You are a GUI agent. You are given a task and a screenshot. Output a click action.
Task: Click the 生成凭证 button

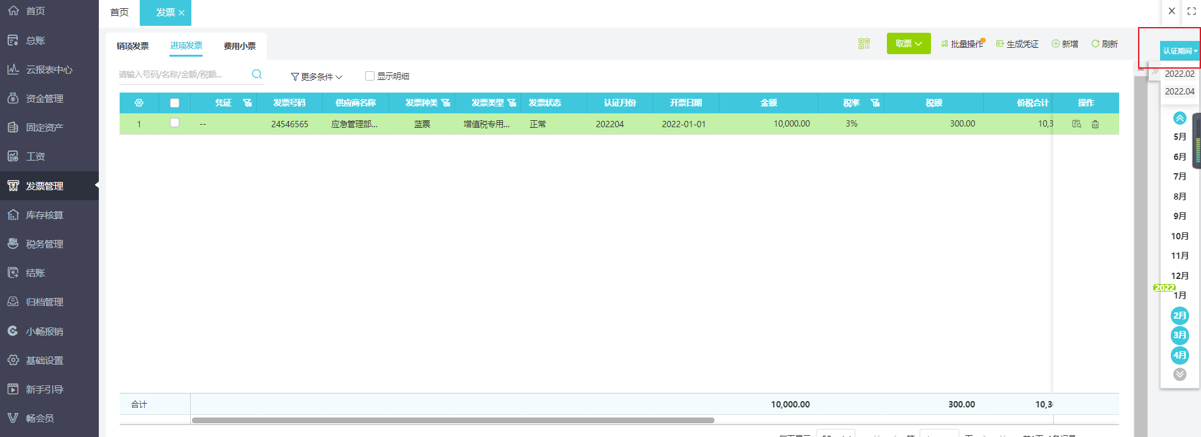pos(1017,44)
